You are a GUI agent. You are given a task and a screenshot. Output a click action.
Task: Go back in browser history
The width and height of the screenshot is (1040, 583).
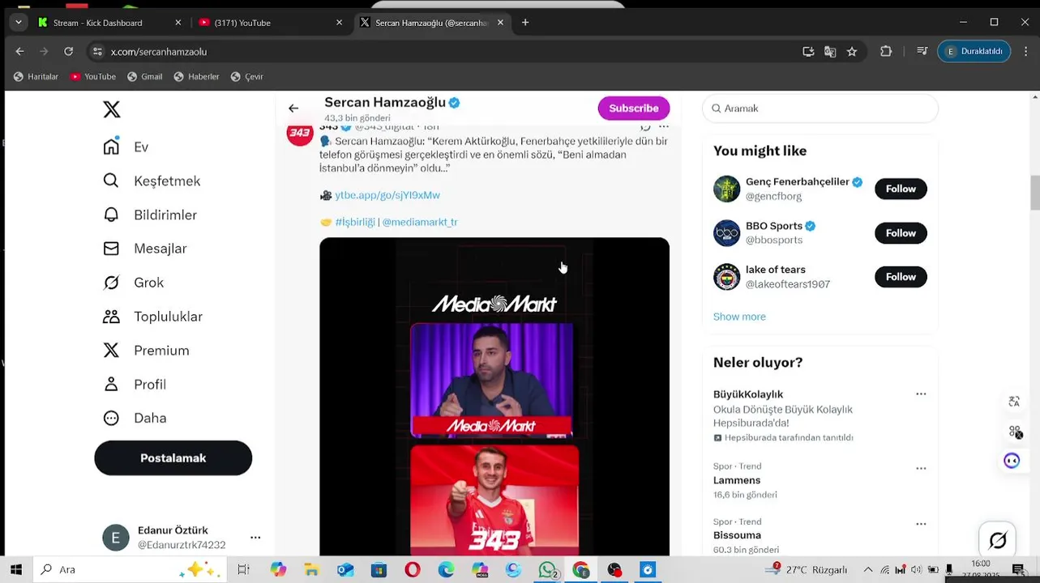tap(19, 52)
